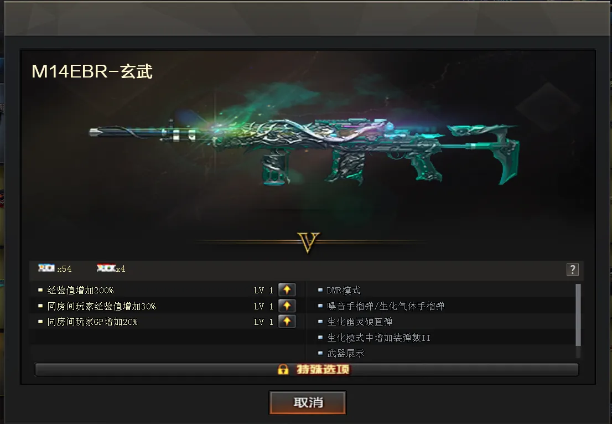Viewport: 612px width, 424px height.
Task: Click the red ticket icon showing x4
Action: click(106, 268)
